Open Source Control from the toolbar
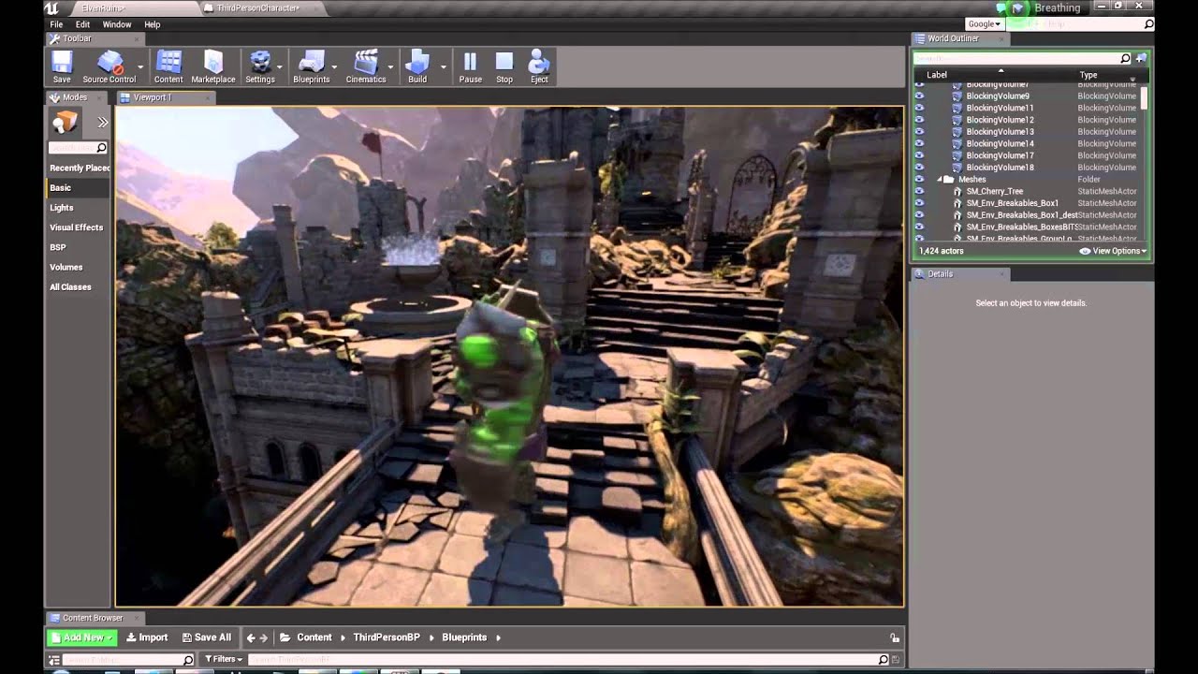The width and height of the screenshot is (1198, 674). (x=110, y=66)
